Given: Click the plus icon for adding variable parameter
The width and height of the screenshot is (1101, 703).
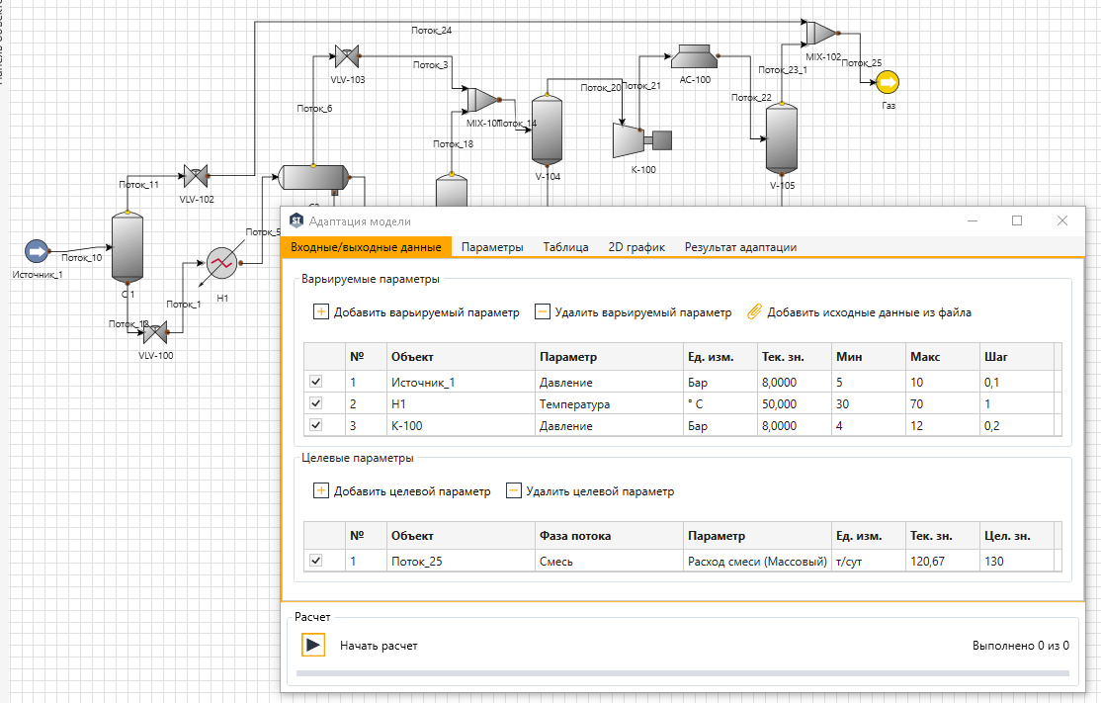Looking at the screenshot, I should [321, 311].
